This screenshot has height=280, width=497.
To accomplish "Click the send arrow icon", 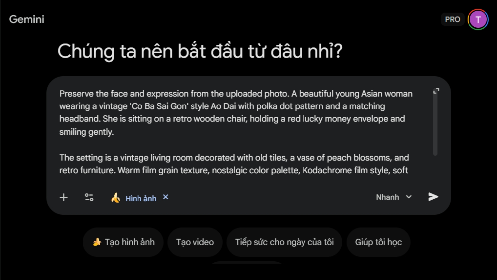I will click(433, 197).
